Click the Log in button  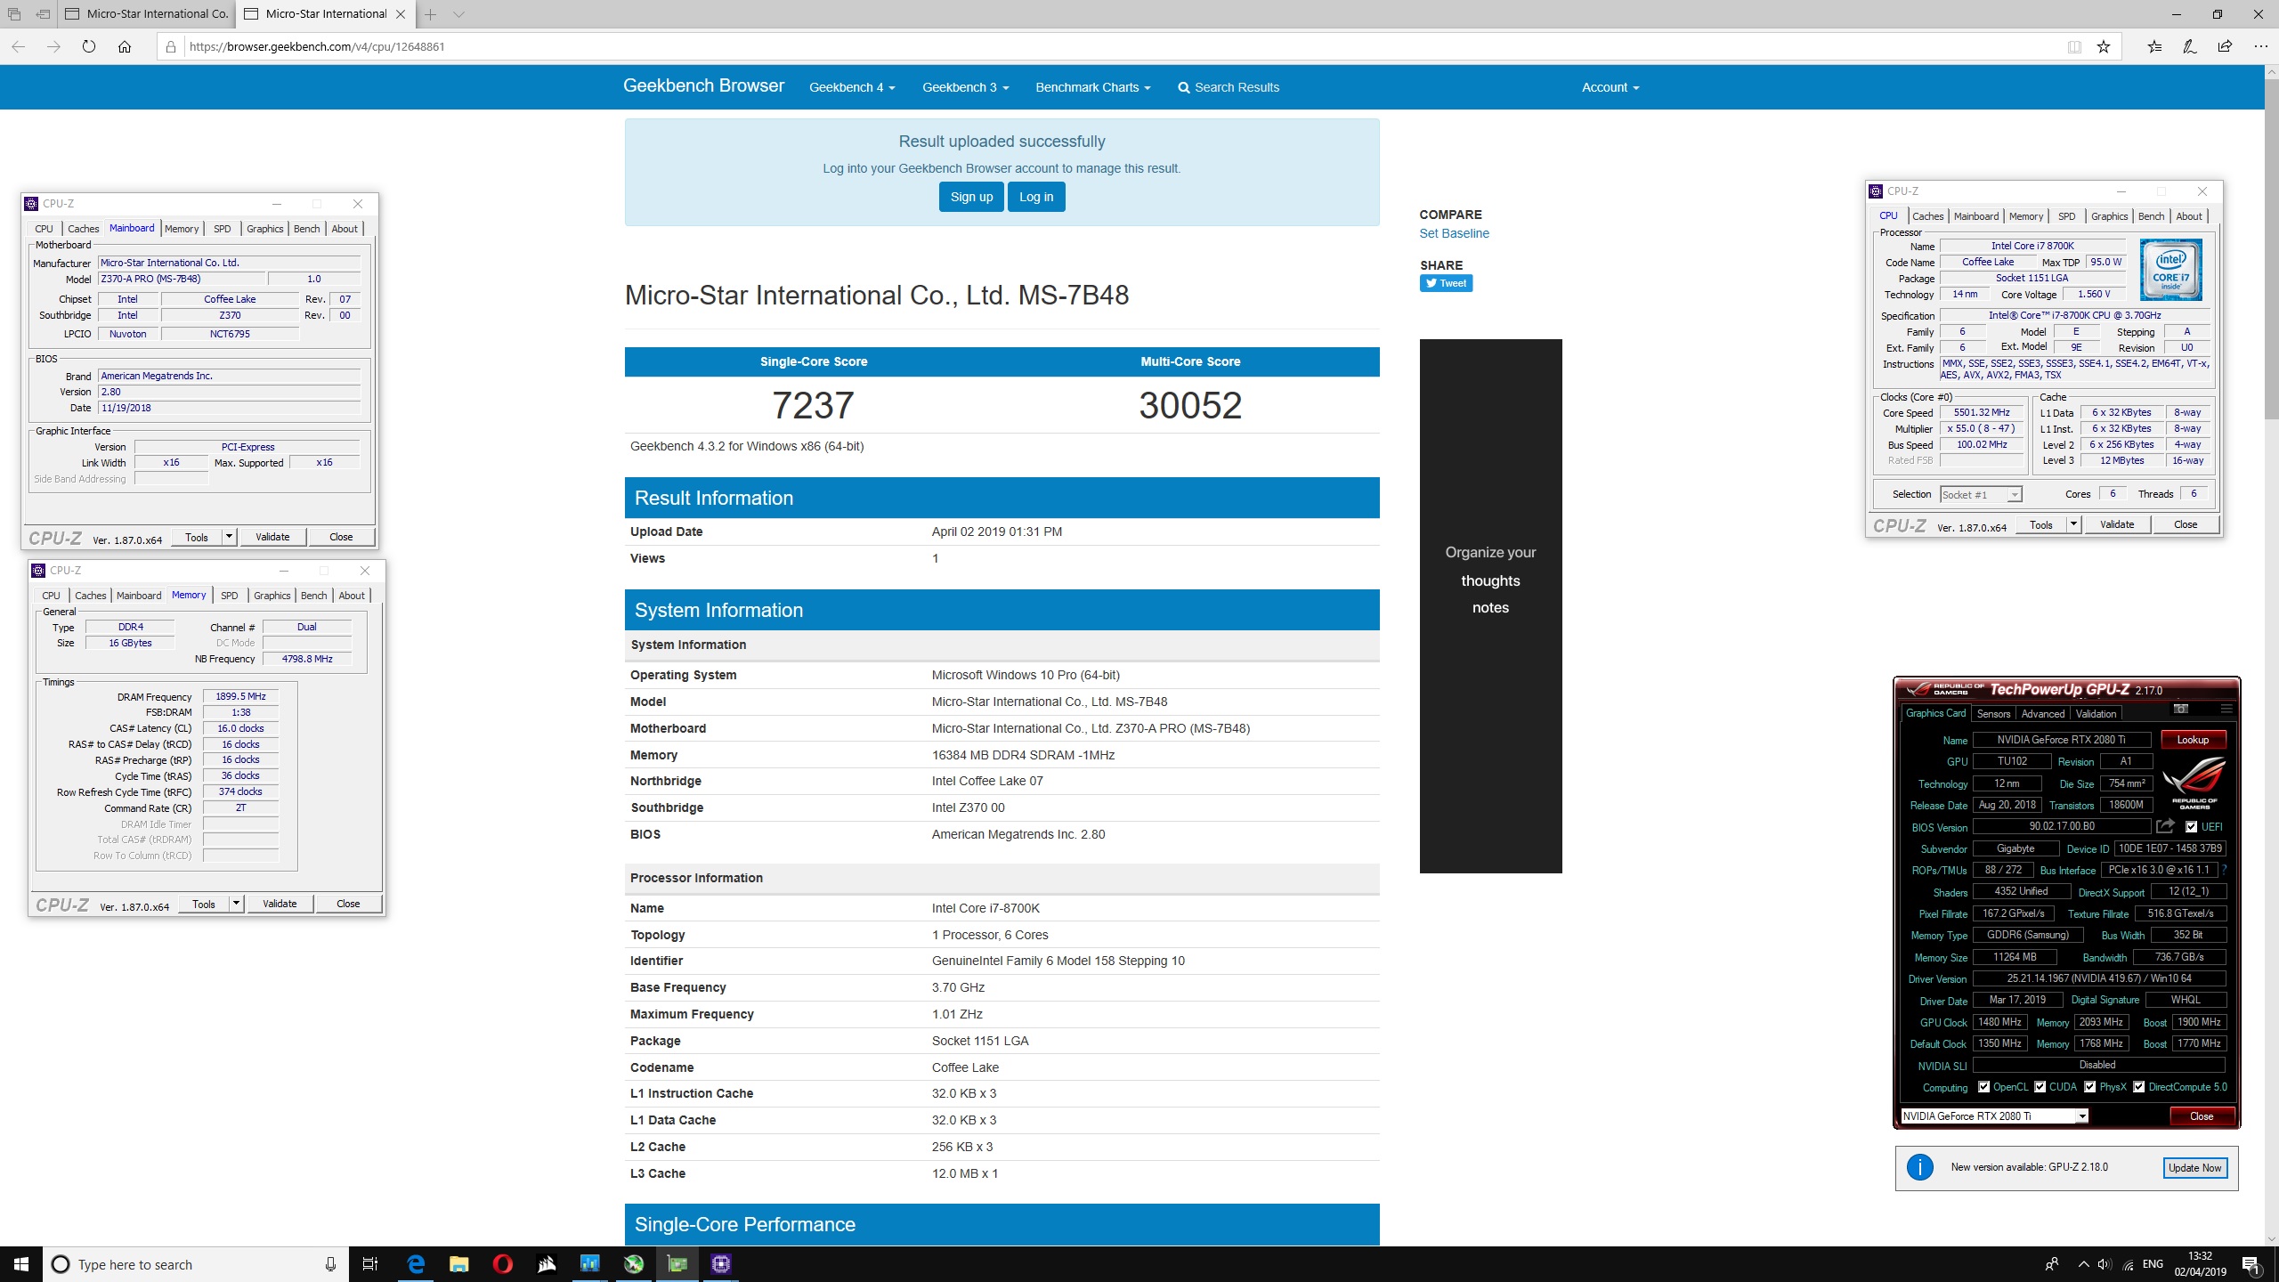point(1036,197)
